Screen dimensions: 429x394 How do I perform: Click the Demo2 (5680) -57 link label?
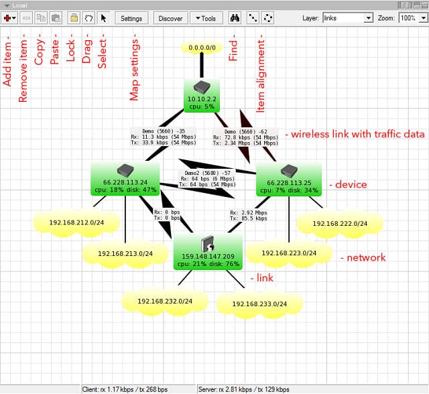207,179
